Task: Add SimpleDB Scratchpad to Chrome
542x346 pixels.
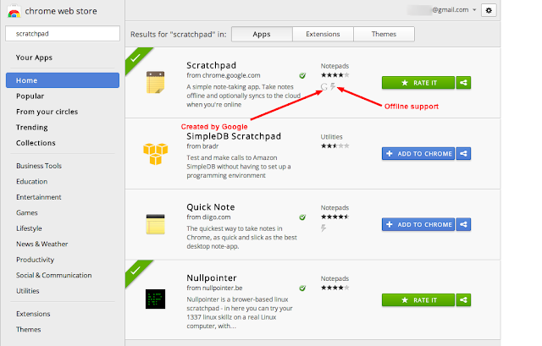Action: [418, 154]
